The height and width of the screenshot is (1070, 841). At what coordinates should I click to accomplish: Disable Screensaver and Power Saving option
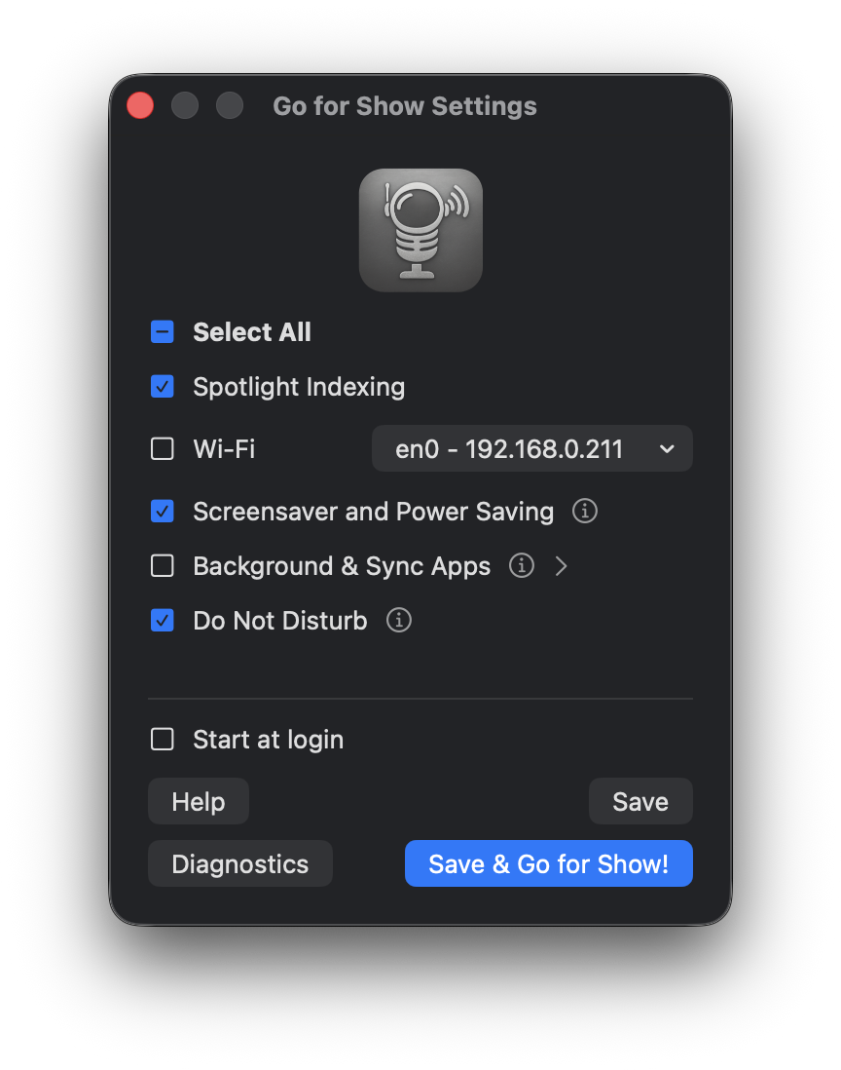[x=163, y=511]
